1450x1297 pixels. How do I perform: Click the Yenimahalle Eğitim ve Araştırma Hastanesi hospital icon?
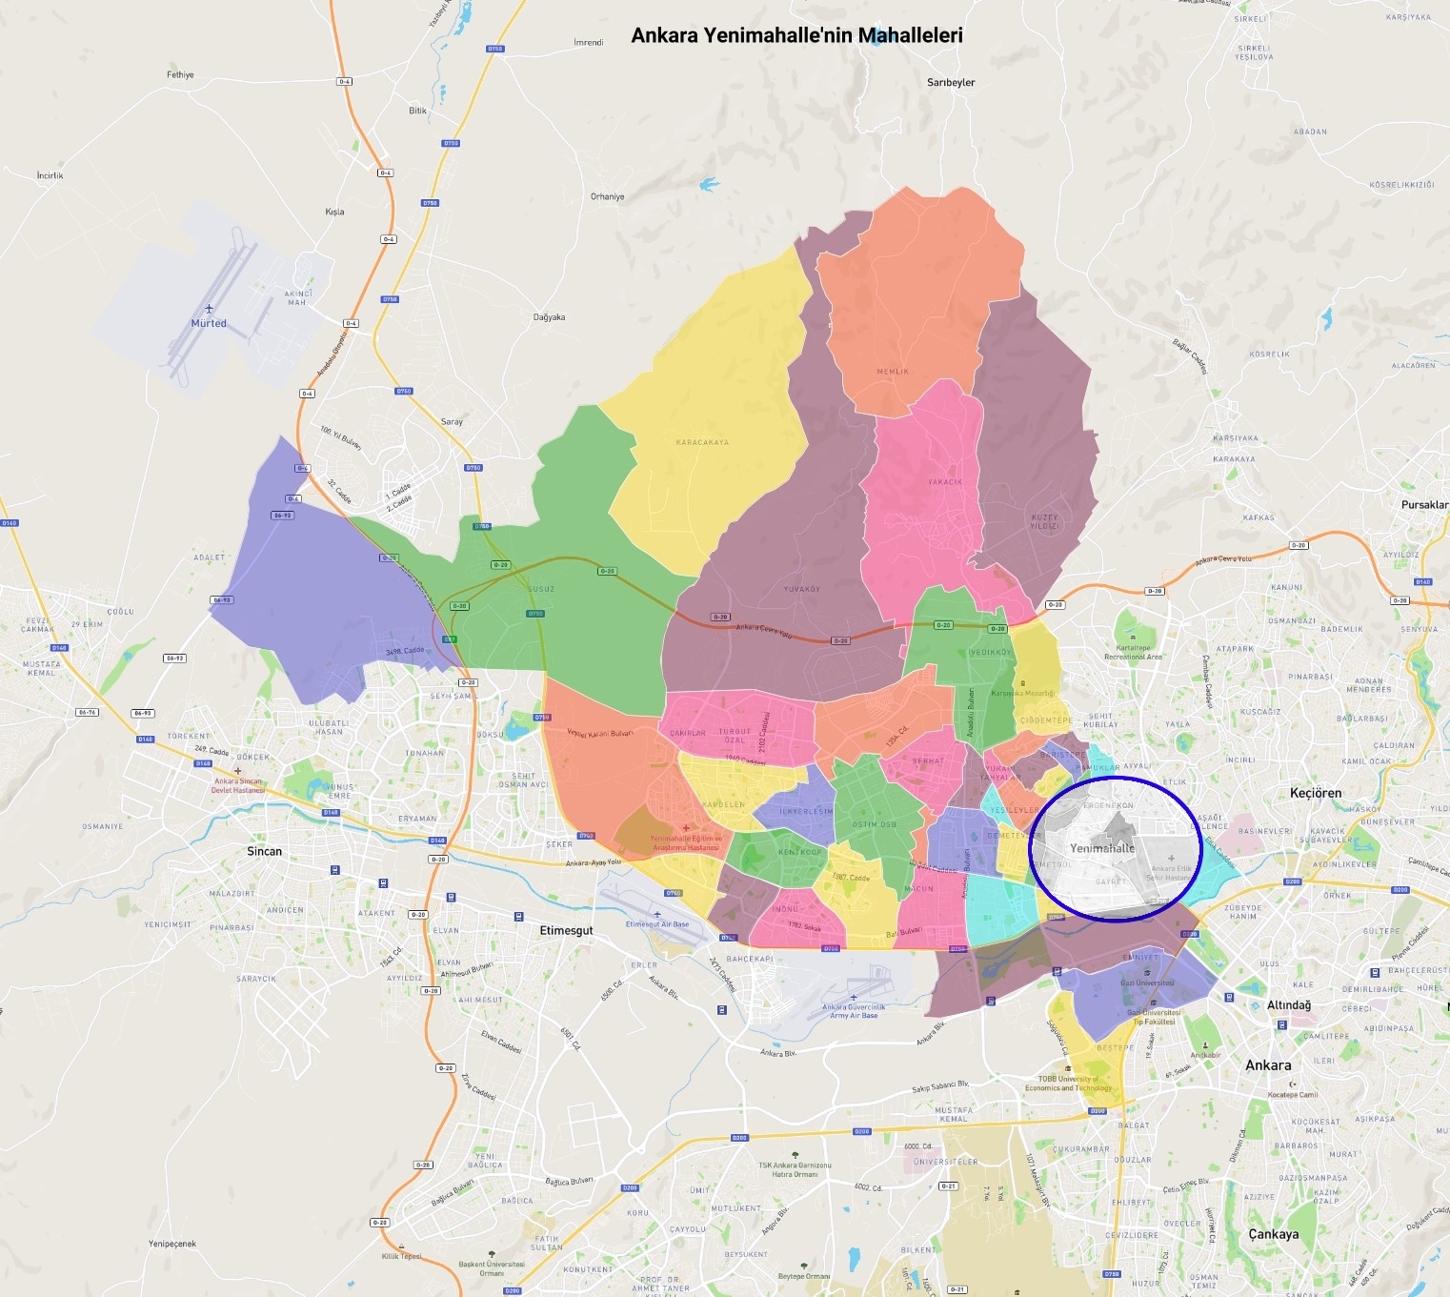click(685, 828)
